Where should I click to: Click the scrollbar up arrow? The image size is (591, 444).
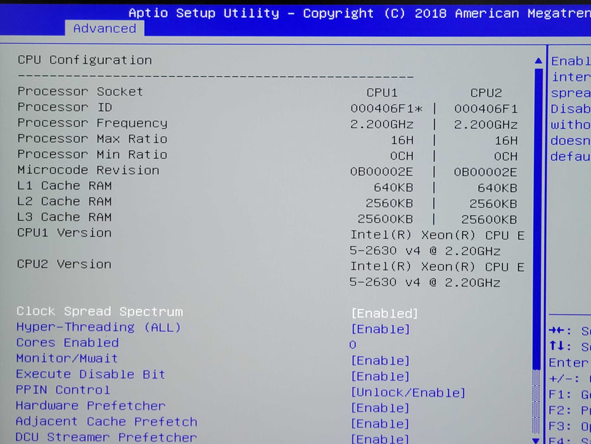point(538,61)
